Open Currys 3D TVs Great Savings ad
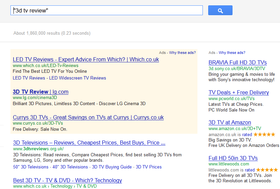The image size is (280, 189). pos(88,118)
